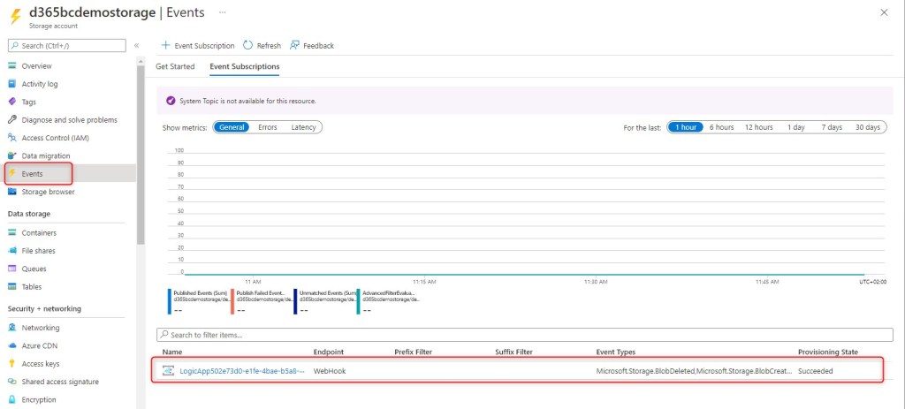Switch to the Get Started tab
The width and height of the screenshot is (905, 409).
[175, 66]
